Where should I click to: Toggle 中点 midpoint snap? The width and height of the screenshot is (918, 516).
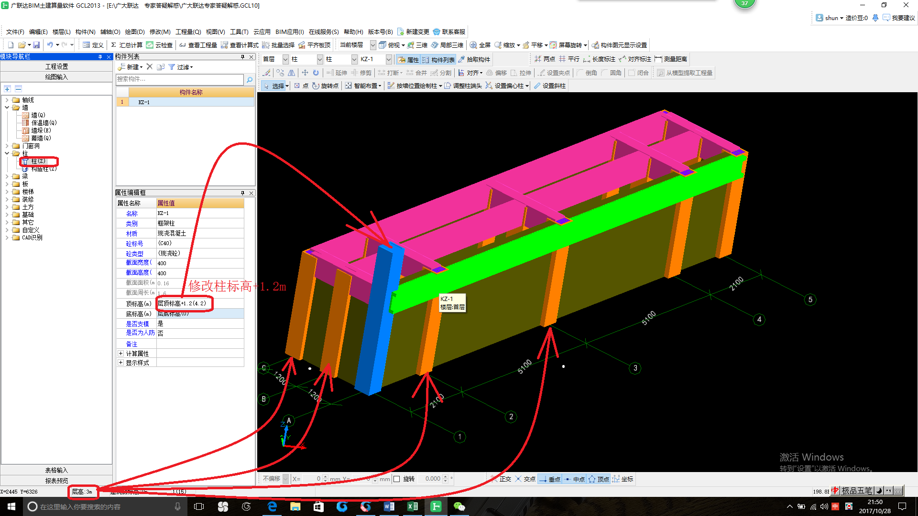click(x=574, y=479)
